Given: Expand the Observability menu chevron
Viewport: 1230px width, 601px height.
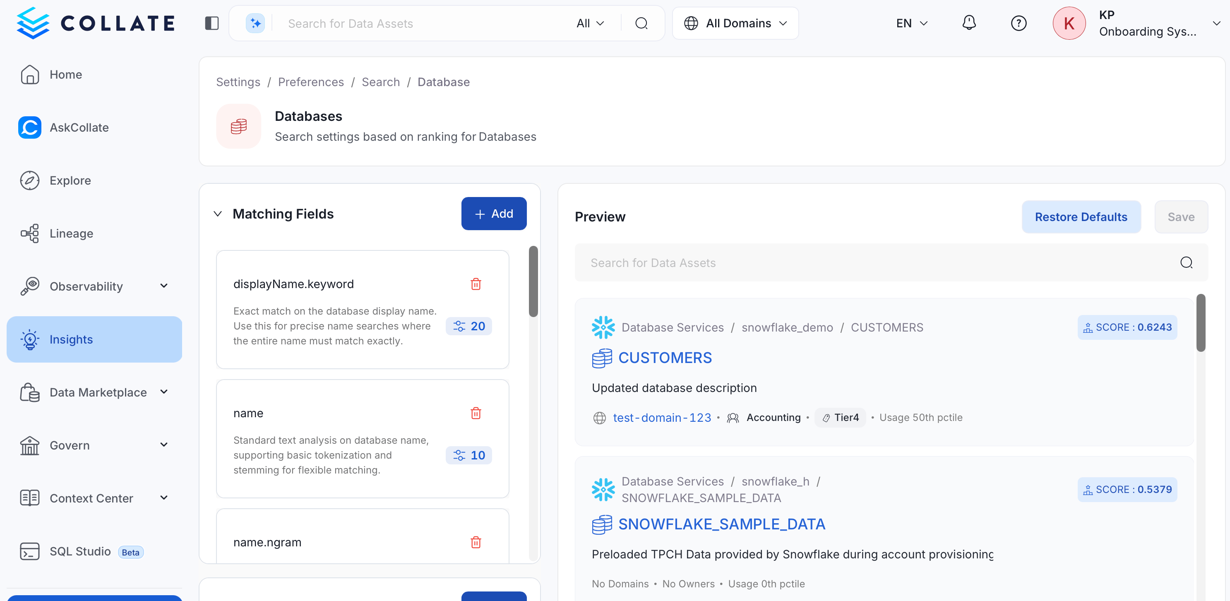Looking at the screenshot, I should 164,286.
